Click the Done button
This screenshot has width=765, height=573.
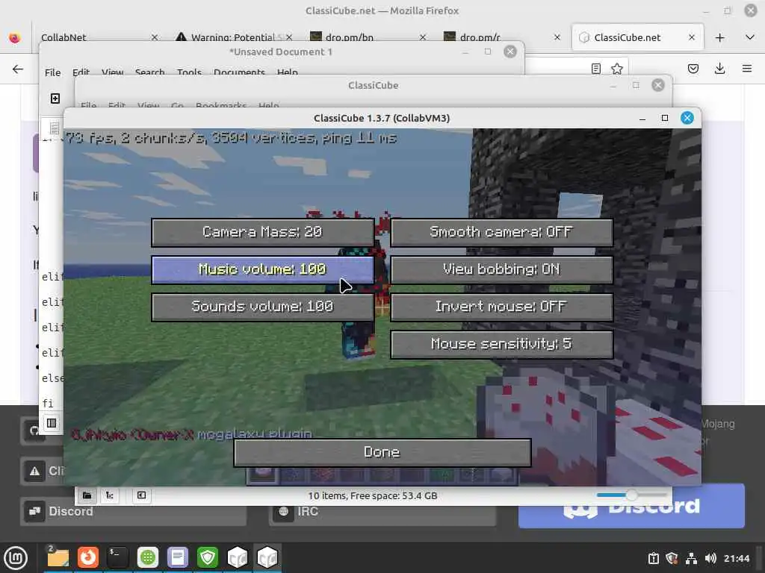click(x=382, y=452)
